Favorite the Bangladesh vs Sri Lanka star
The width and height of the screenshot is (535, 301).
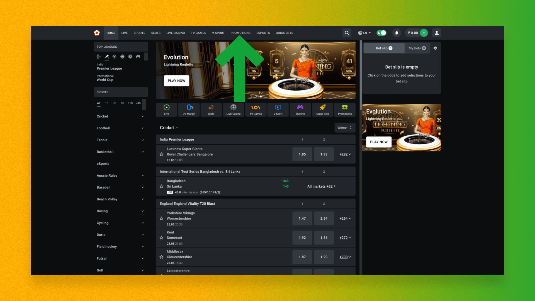click(161, 186)
